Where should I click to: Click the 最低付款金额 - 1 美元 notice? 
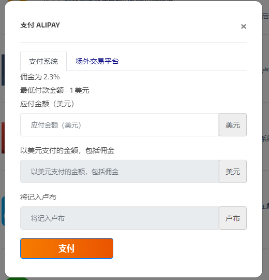pyautogui.click(x=55, y=90)
